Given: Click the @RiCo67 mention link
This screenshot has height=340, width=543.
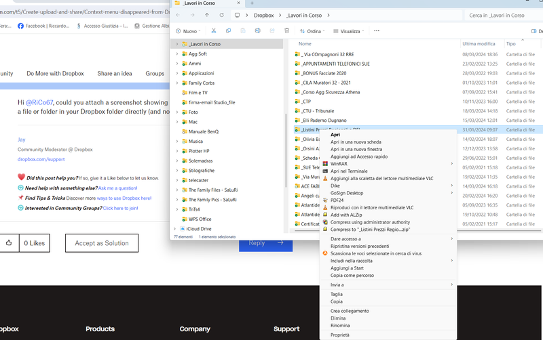Looking at the screenshot, I should 39,103.
